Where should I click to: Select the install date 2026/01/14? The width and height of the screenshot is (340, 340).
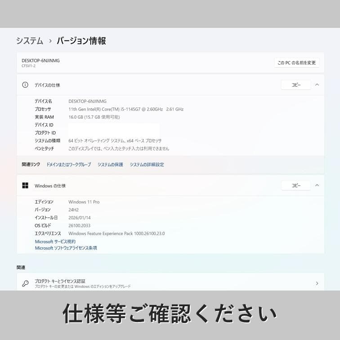(x=79, y=218)
